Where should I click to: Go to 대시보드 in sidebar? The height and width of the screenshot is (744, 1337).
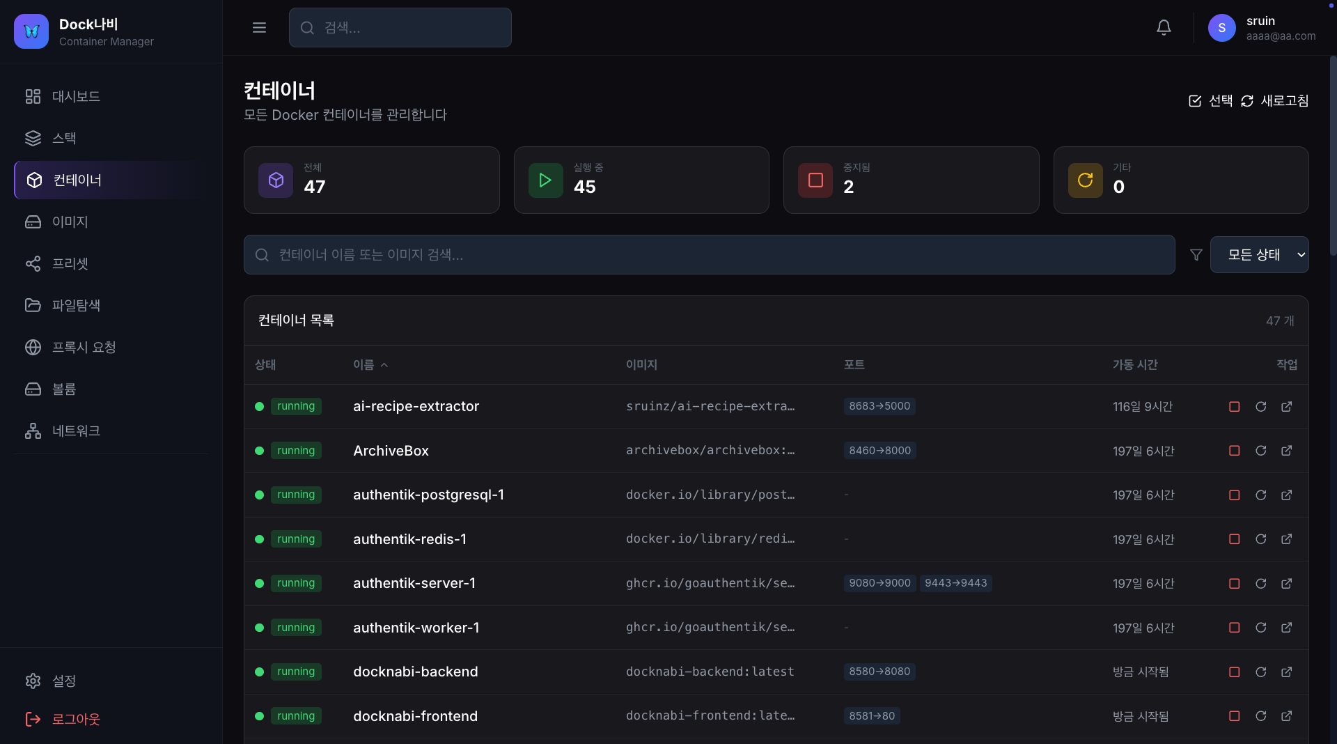coord(76,97)
